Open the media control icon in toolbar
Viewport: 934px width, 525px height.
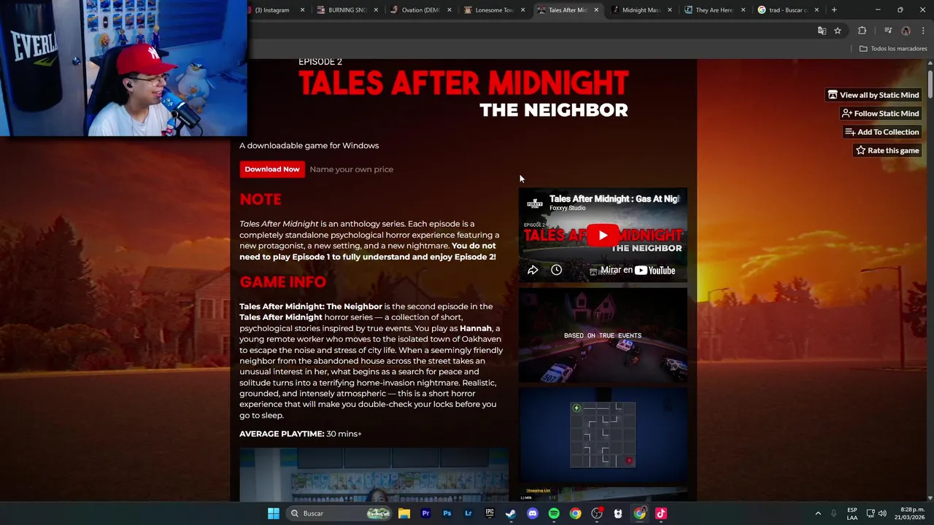click(888, 31)
